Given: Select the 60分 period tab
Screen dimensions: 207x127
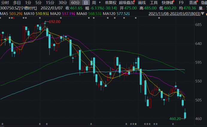Looking at the screenshot, I should pyautogui.click(x=75, y=2).
